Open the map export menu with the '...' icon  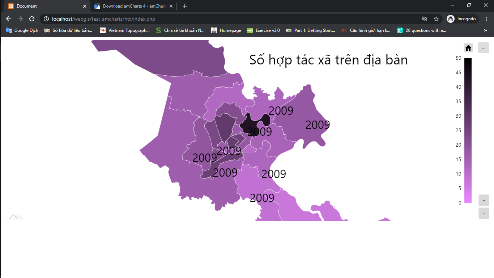(x=484, y=47)
